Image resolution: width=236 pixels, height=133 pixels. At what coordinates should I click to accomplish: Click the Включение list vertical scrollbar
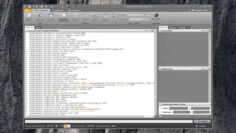[x=209, y=49]
